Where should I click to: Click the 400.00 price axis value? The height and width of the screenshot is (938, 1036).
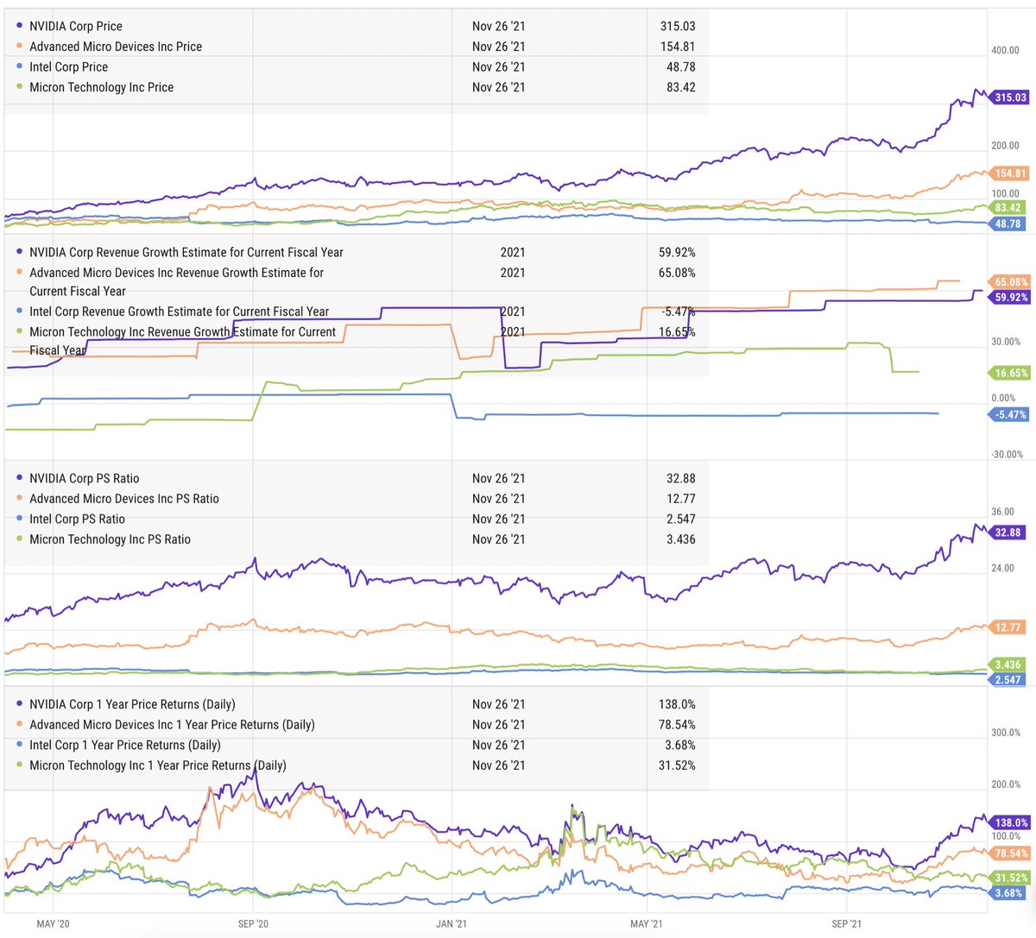click(1005, 51)
